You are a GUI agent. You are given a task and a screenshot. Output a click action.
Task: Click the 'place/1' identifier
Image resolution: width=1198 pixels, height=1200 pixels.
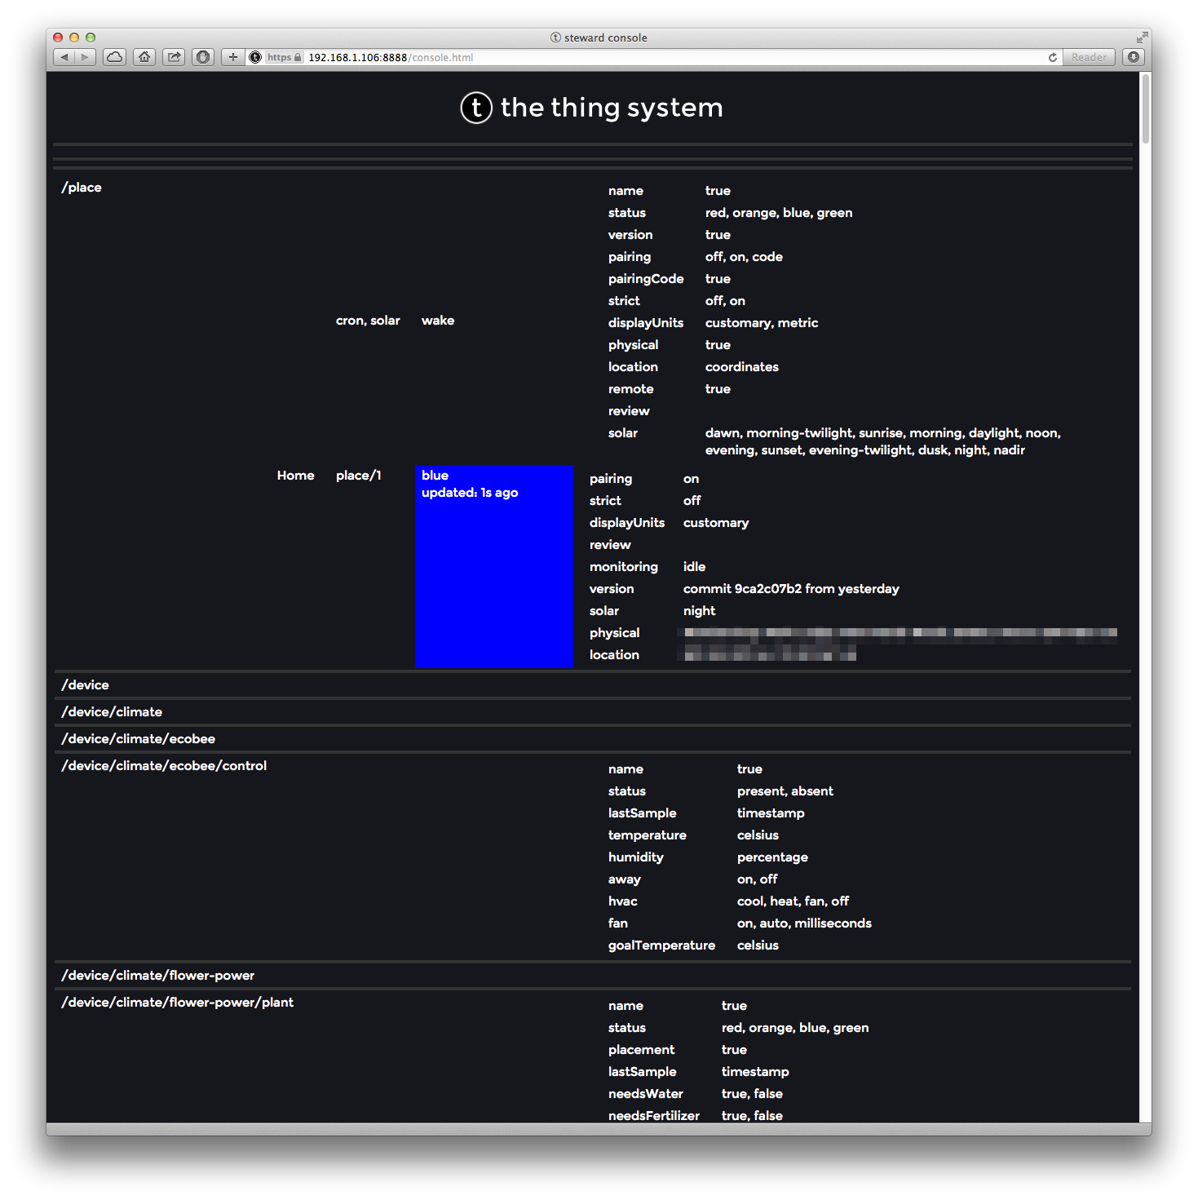[x=359, y=476]
